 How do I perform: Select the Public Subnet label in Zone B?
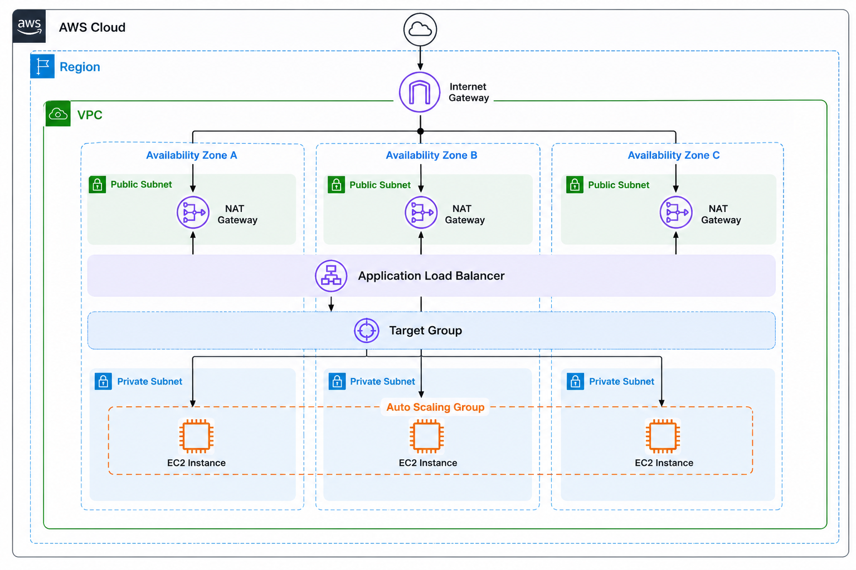380,185
